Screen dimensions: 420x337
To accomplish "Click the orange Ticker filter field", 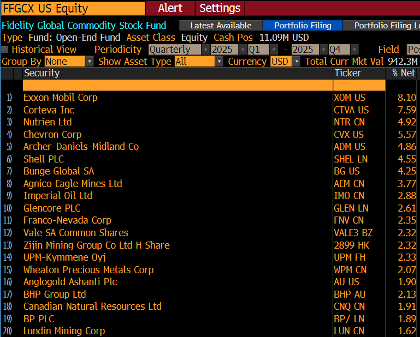I will pos(359,85).
